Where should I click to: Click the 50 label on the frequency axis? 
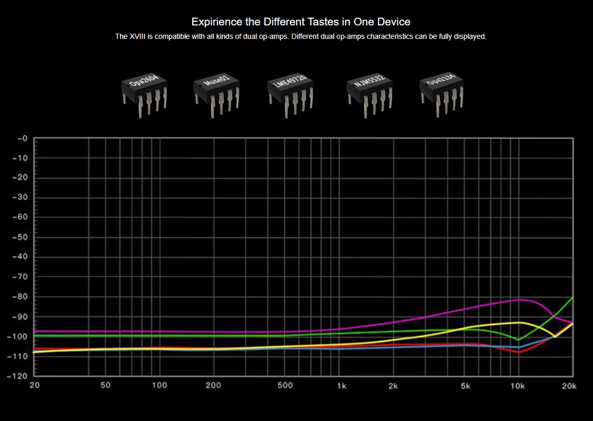click(x=105, y=385)
